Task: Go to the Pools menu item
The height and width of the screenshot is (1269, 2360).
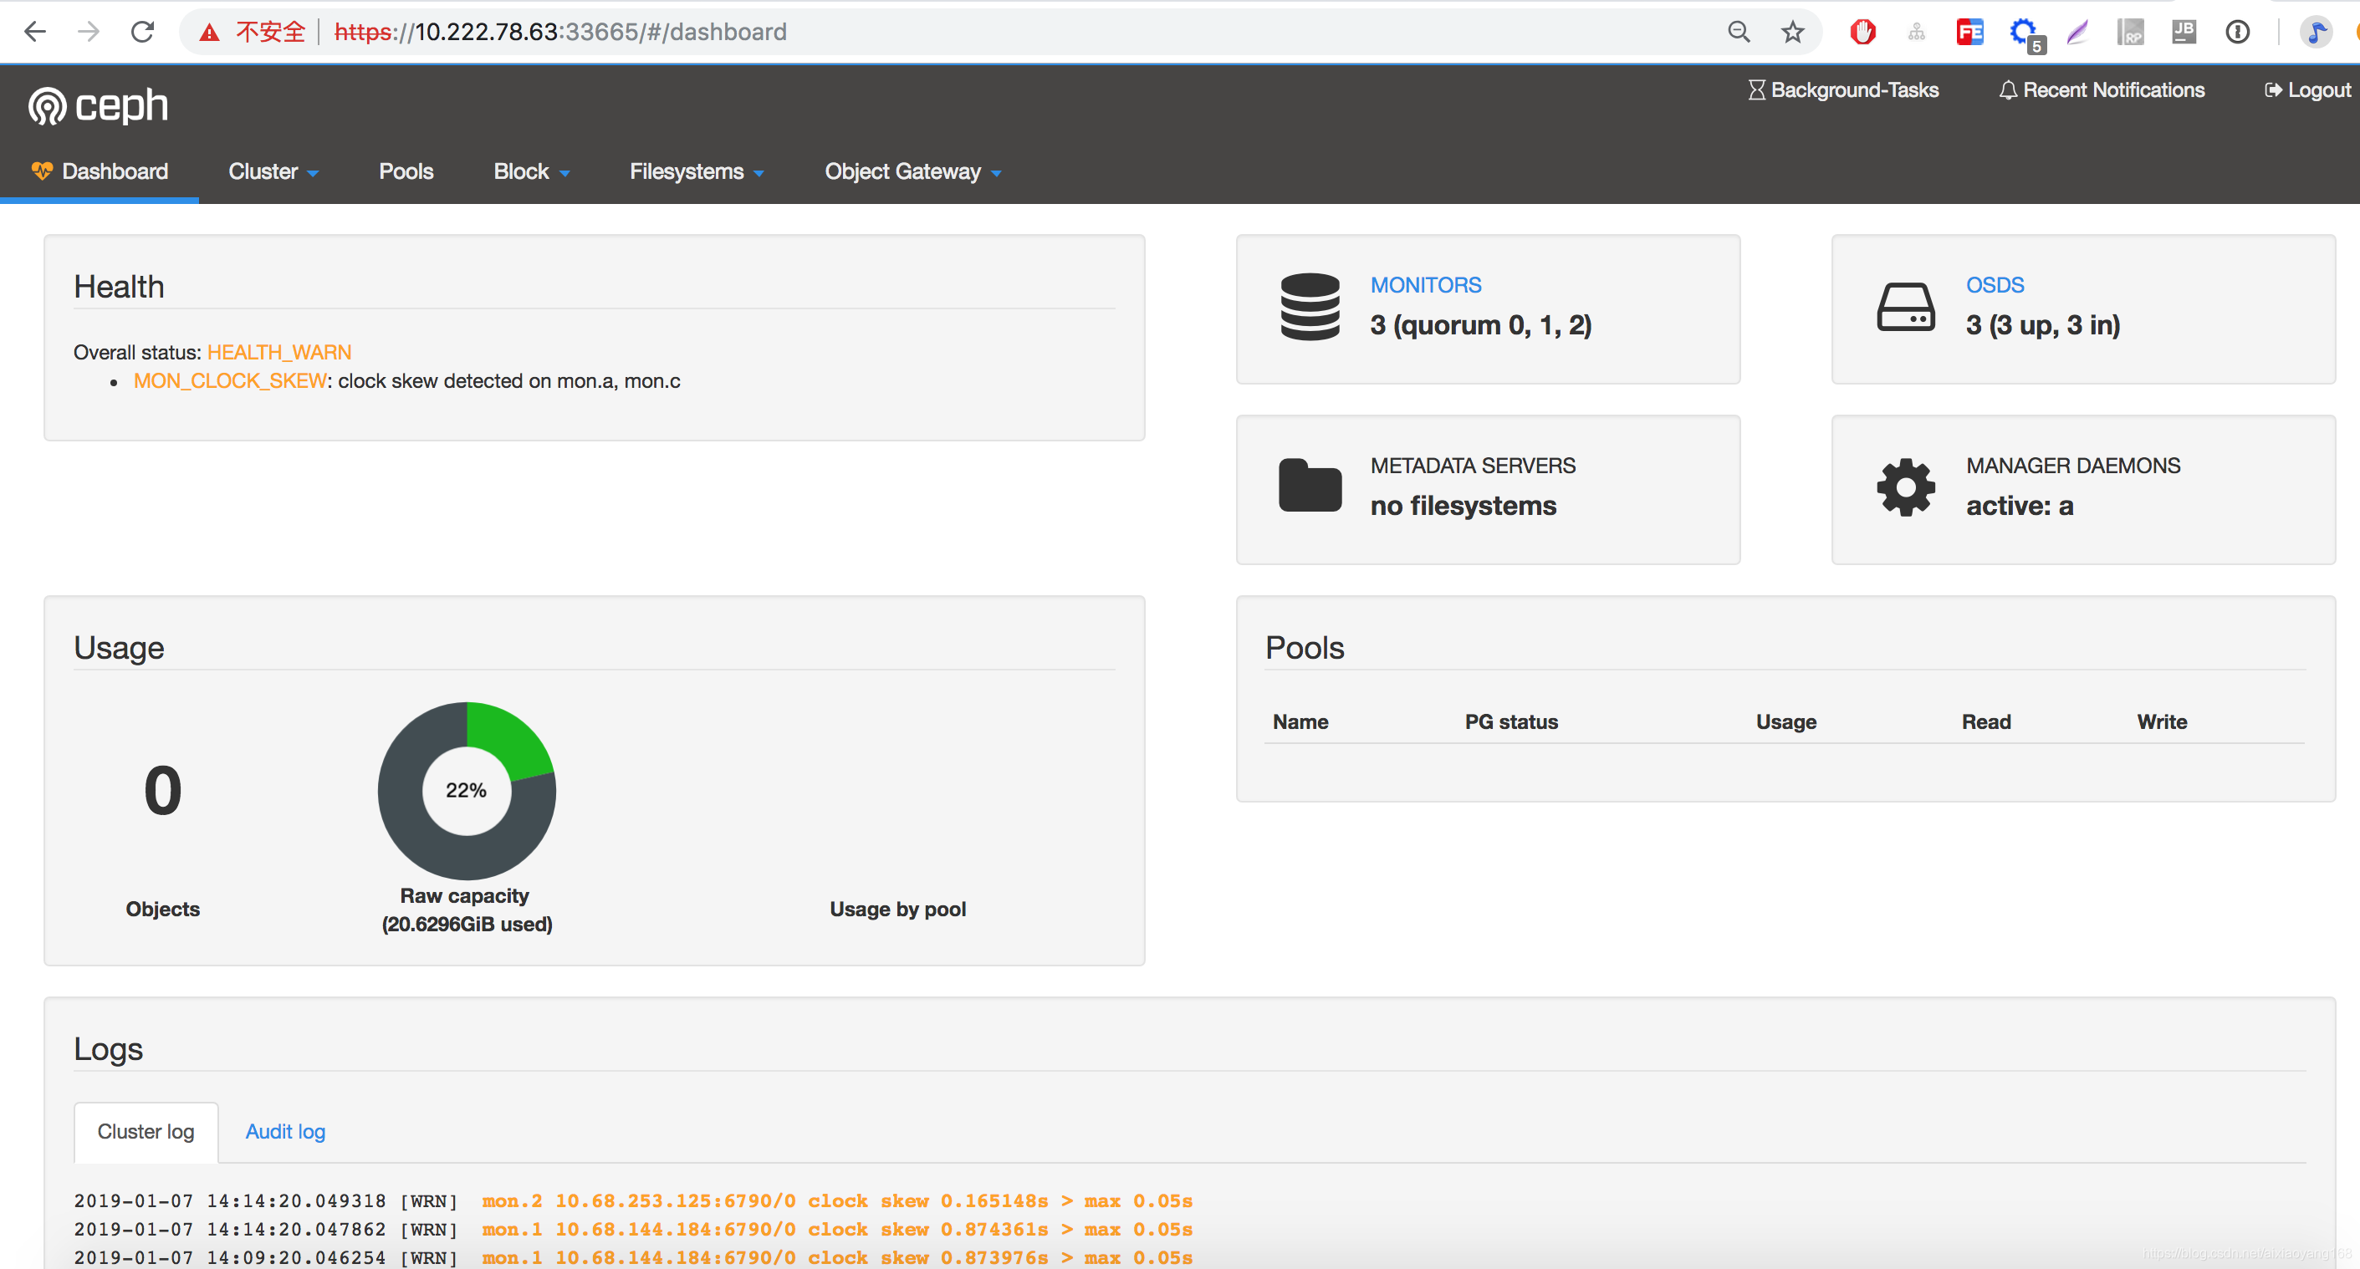Action: coord(406,171)
